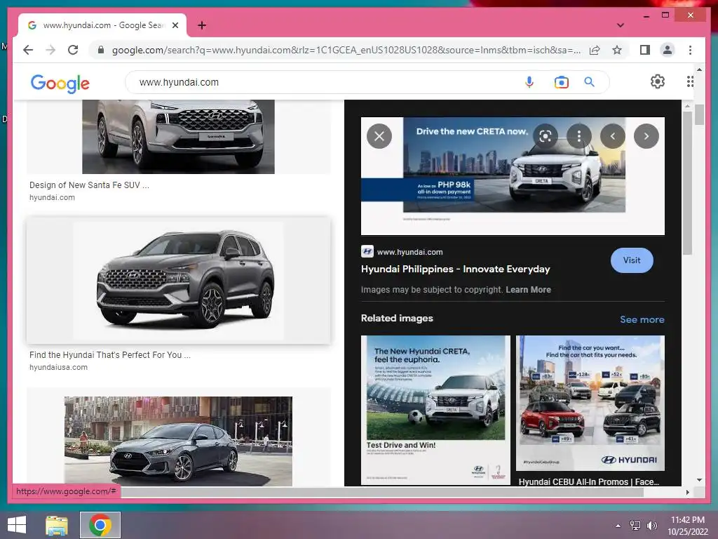718x539 pixels.
Task: Open the Chrome side panel
Action: [x=645, y=50]
